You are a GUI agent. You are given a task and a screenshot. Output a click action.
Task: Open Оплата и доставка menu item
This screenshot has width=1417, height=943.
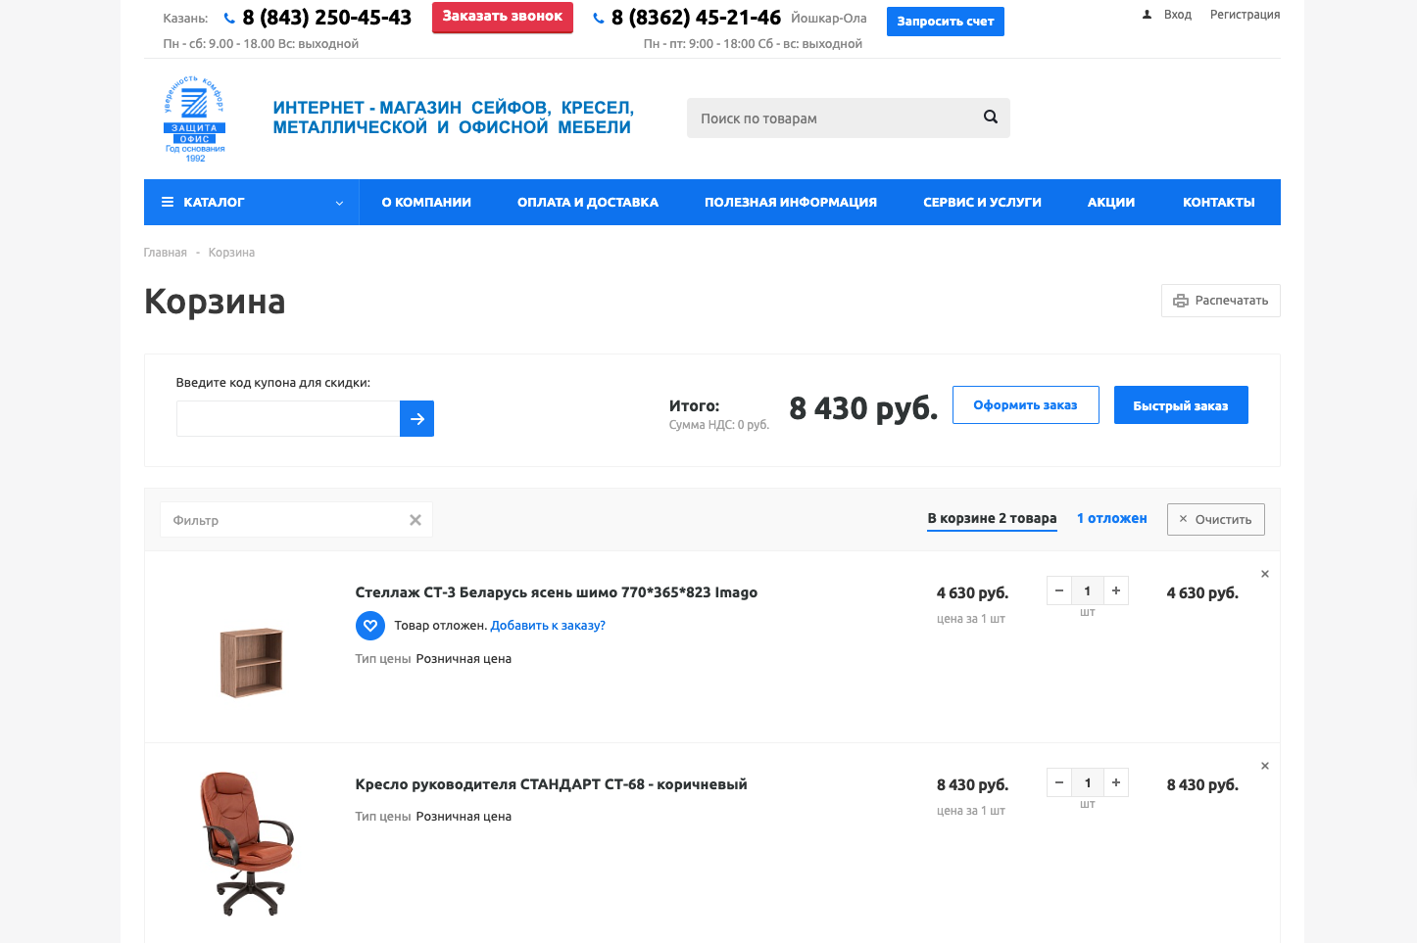pos(588,202)
